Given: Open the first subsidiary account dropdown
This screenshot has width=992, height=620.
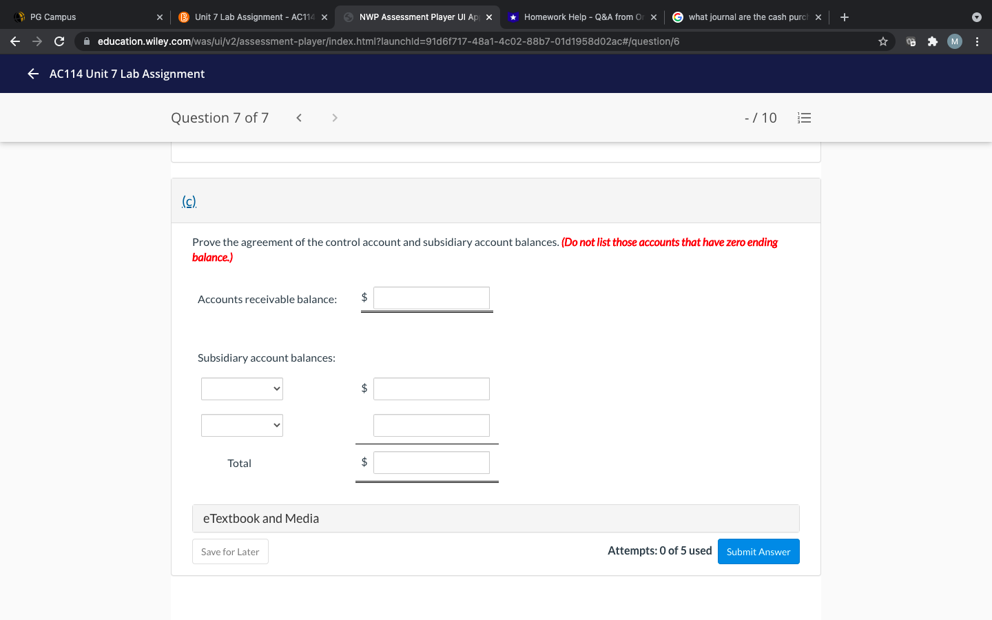Looking at the screenshot, I should (242, 389).
